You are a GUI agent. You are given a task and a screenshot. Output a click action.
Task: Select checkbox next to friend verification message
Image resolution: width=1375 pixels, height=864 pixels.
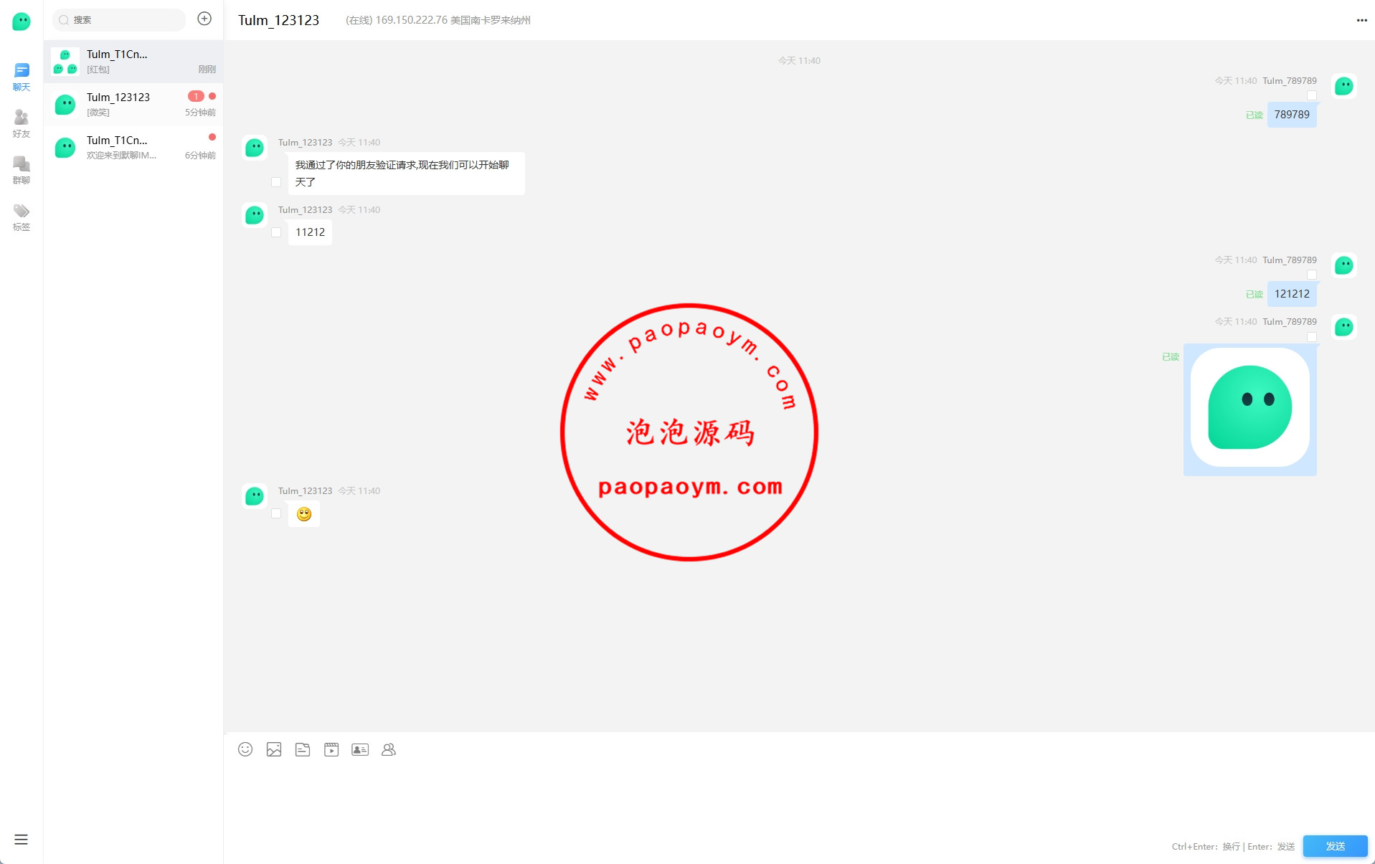pos(276,182)
